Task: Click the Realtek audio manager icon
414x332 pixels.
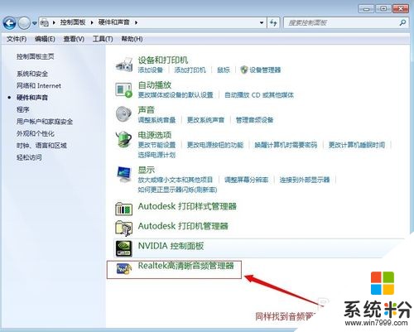Action: pos(123,268)
